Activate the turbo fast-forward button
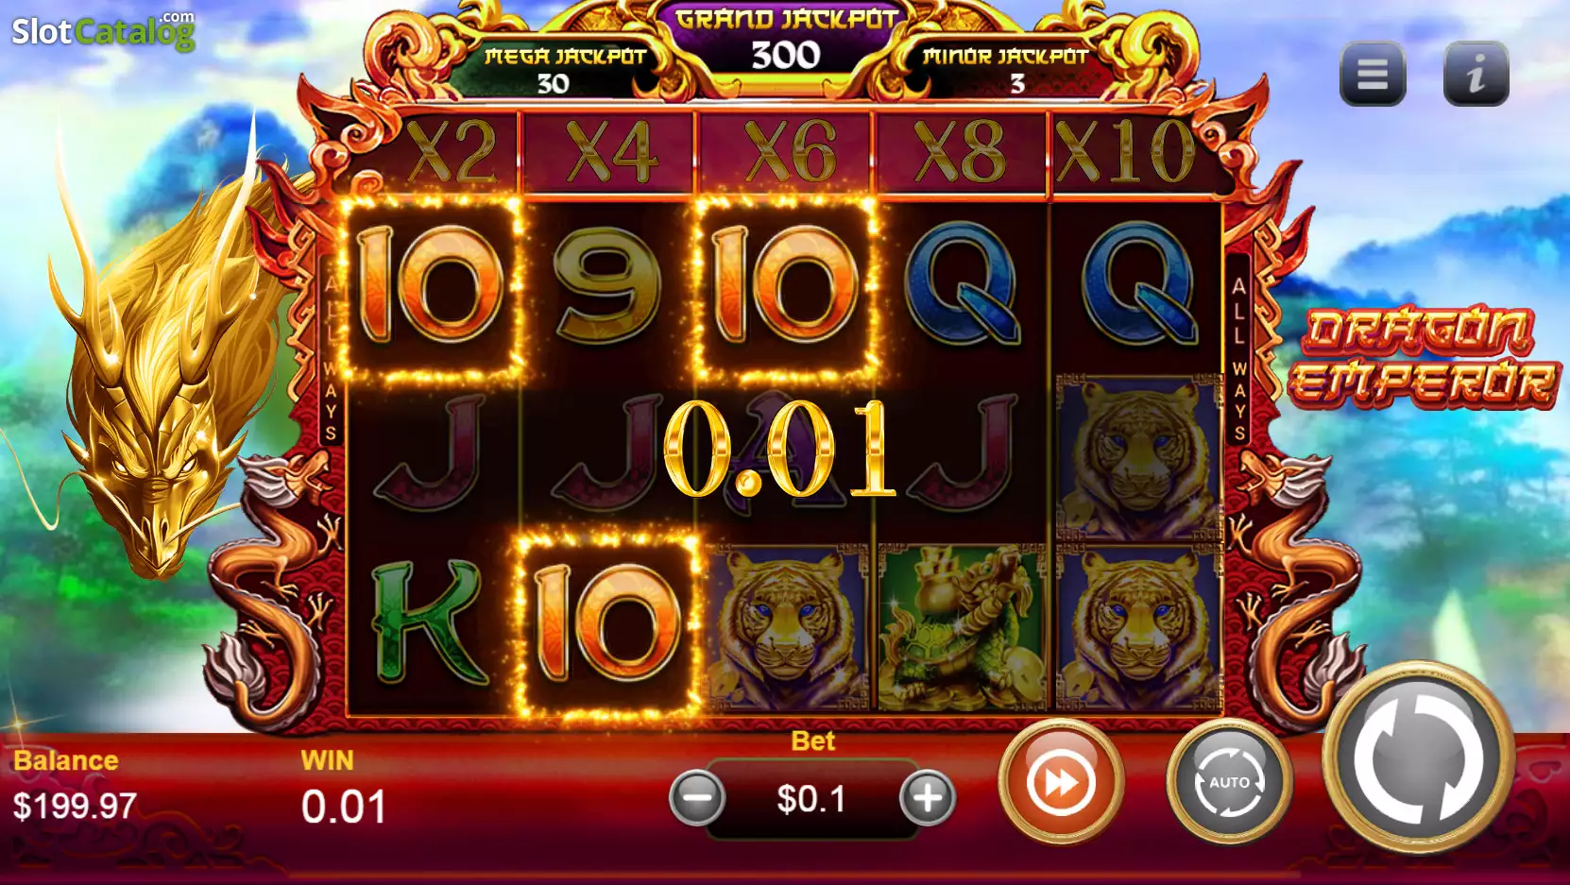1570x885 pixels. coord(1061,781)
